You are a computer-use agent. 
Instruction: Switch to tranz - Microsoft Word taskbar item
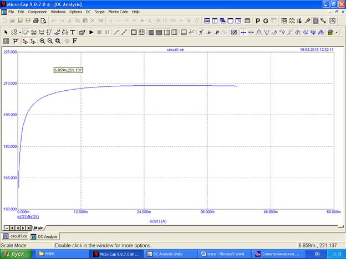[225, 254]
